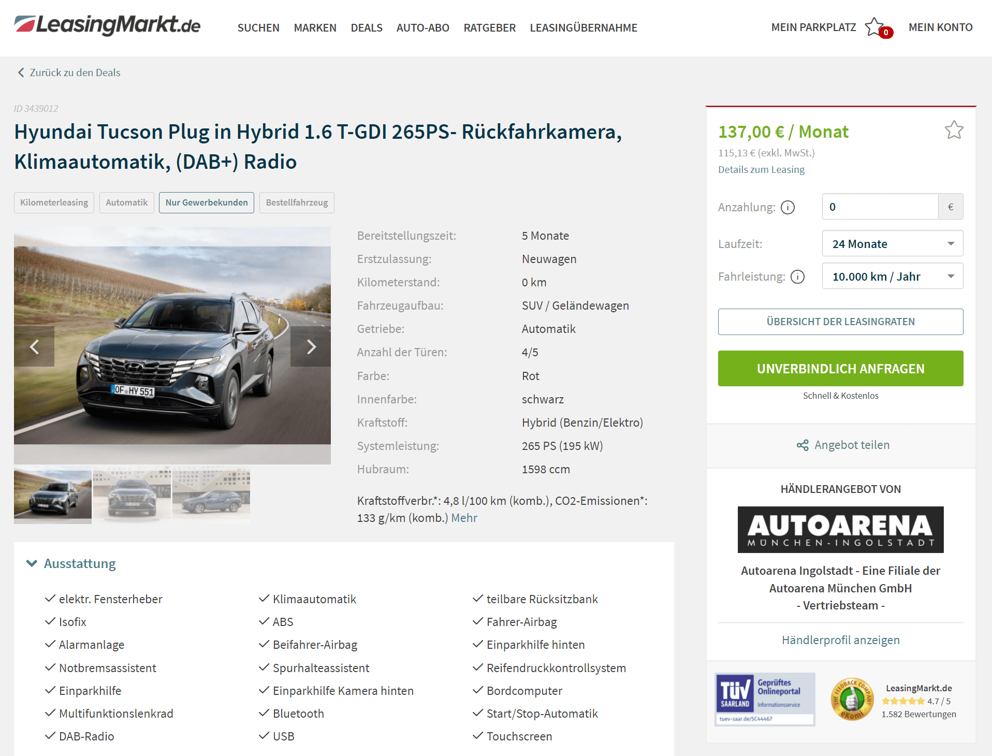Click the 1.582 Bewertungen text
Image resolution: width=992 pixels, height=756 pixels.
918,714
